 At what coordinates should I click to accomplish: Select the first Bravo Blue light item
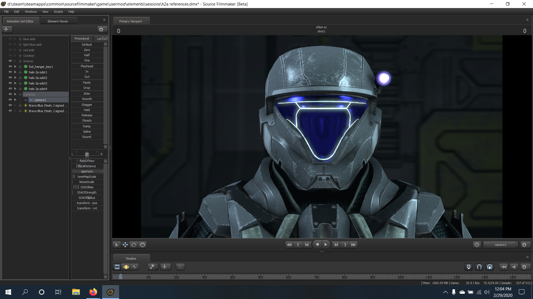coord(48,105)
